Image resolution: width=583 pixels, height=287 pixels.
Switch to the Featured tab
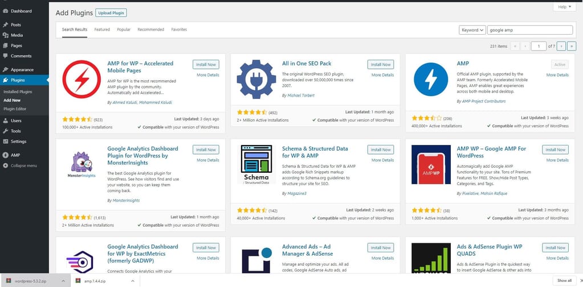pos(102,30)
